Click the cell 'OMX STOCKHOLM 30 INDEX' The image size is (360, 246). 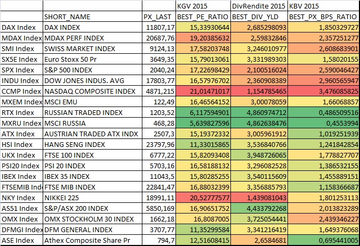pos(92,219)
